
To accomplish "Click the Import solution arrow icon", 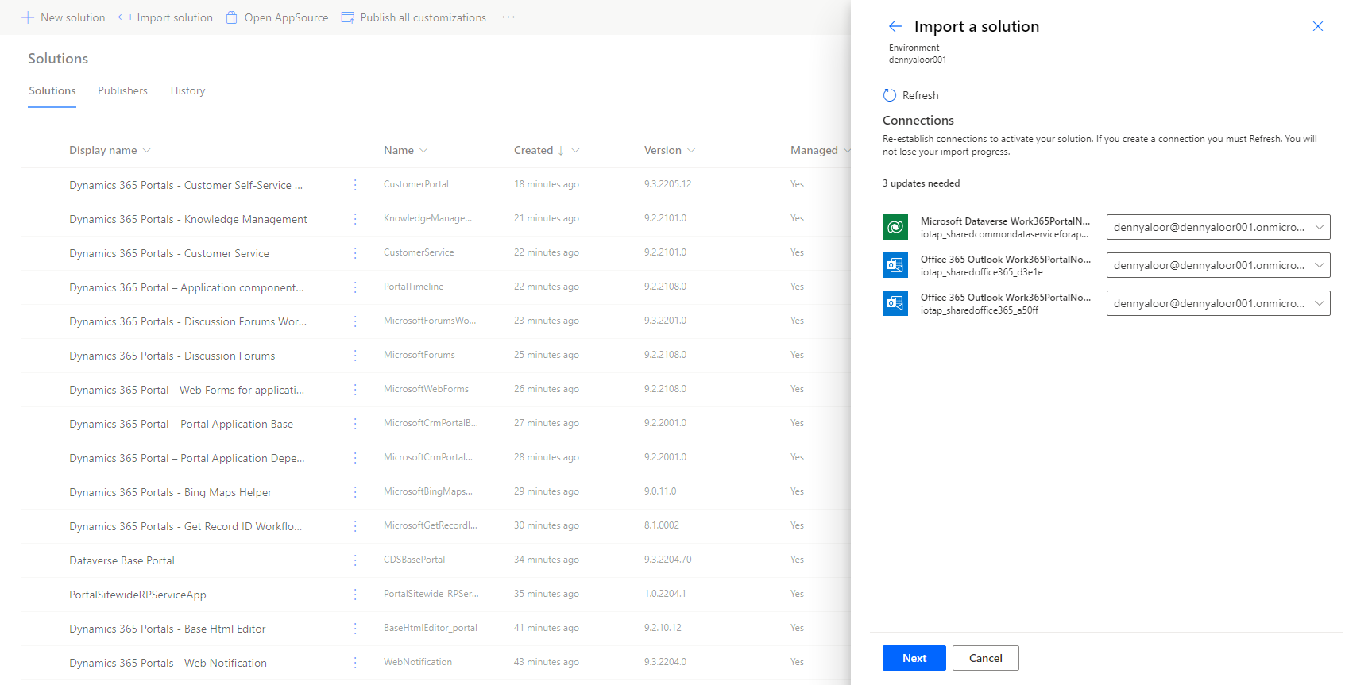I will [x=125, y=17].
